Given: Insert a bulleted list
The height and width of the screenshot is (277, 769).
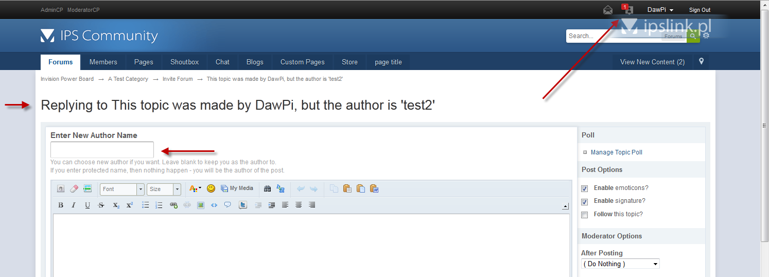Looking at the screenshot, I should (146, 205).
